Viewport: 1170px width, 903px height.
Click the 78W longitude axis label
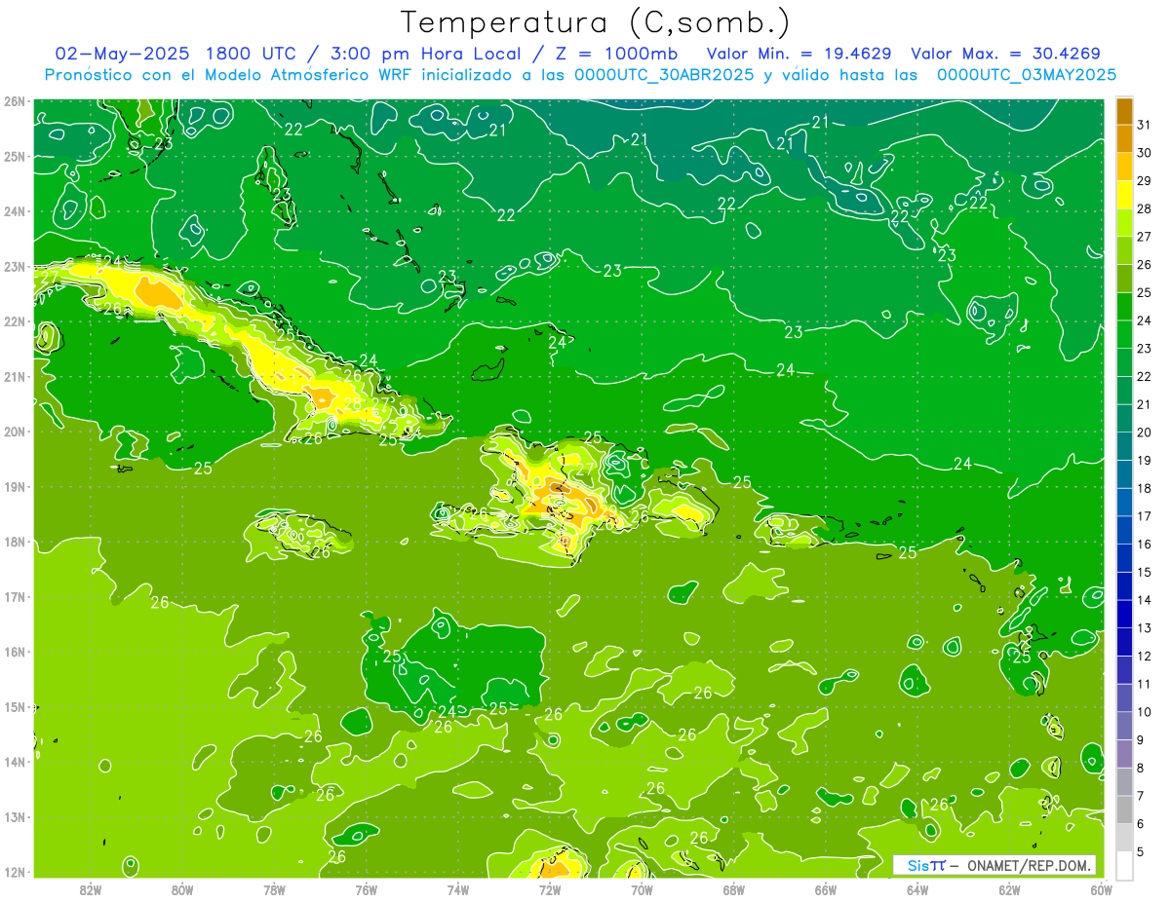click(274, 889)
